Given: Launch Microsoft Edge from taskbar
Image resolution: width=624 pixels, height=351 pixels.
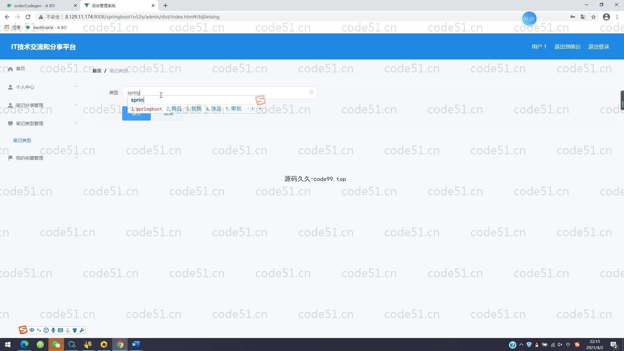Looking at the screenshot, I should coord(24,344).
